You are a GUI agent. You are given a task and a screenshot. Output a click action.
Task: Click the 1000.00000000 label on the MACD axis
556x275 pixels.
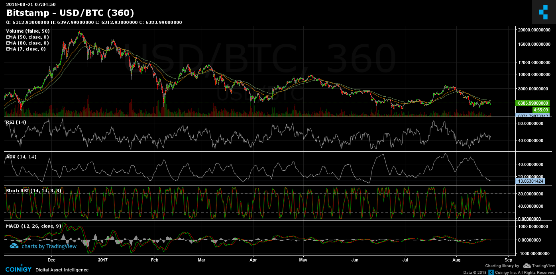pyautogui.click(x=533, y=226)
